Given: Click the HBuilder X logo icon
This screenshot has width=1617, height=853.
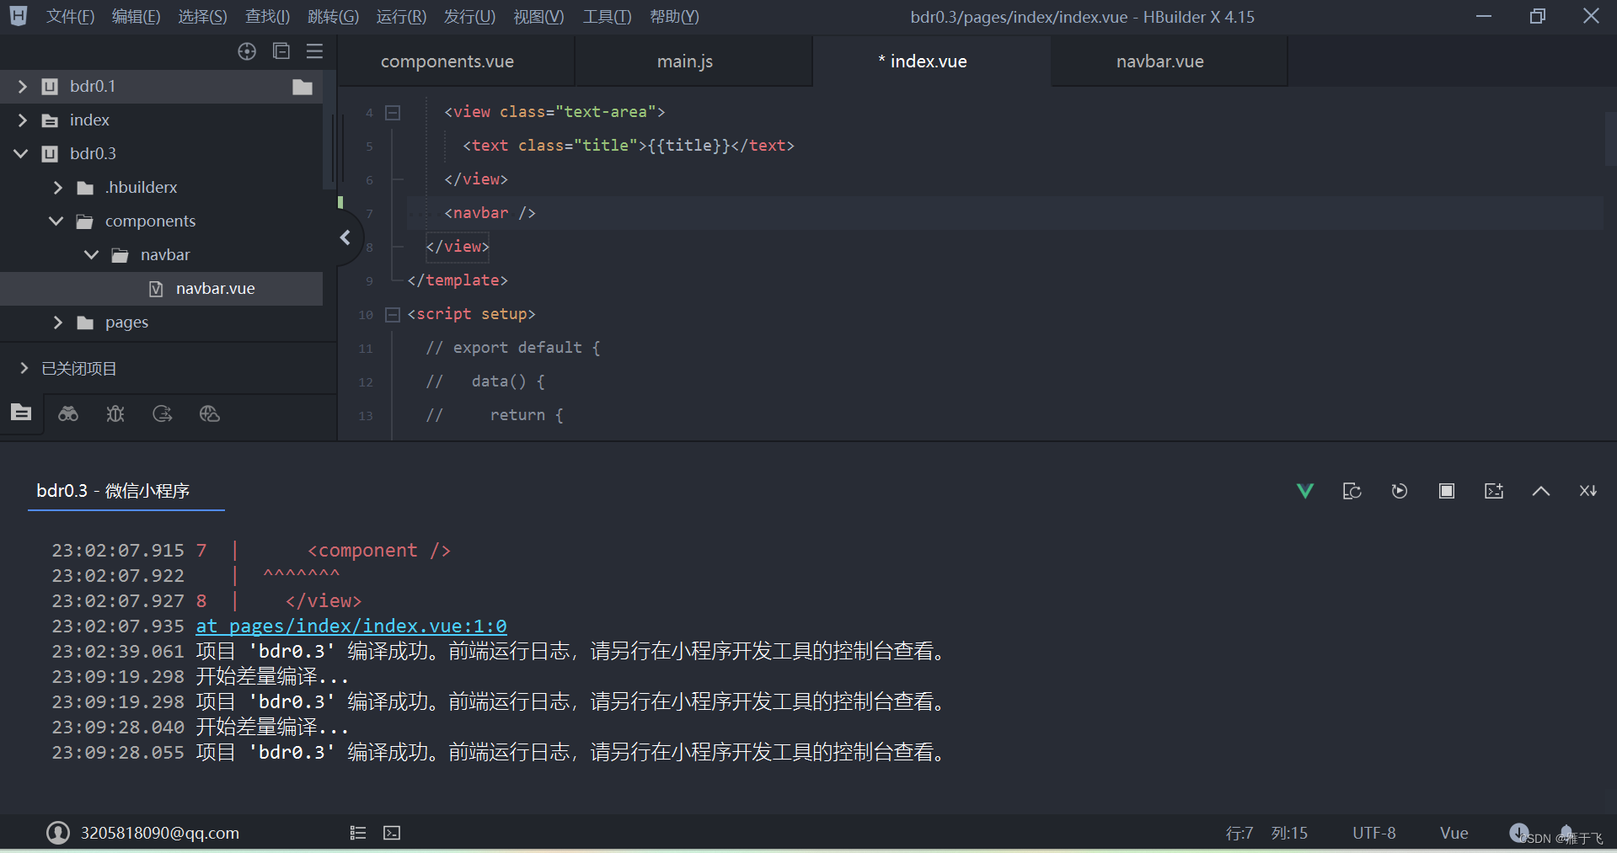Looking at the screenshot, I should point(19,16).
